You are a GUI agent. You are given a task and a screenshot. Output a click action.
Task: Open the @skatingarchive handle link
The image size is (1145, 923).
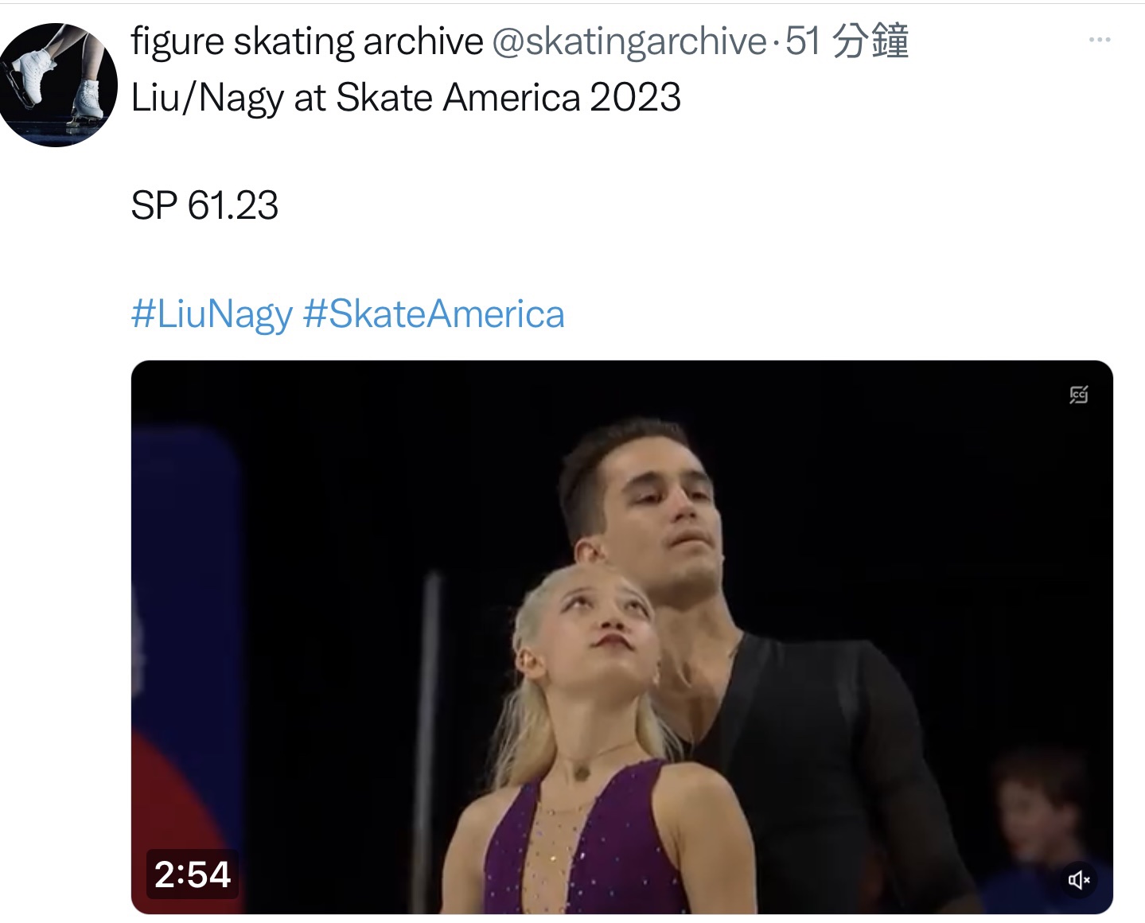629,41
